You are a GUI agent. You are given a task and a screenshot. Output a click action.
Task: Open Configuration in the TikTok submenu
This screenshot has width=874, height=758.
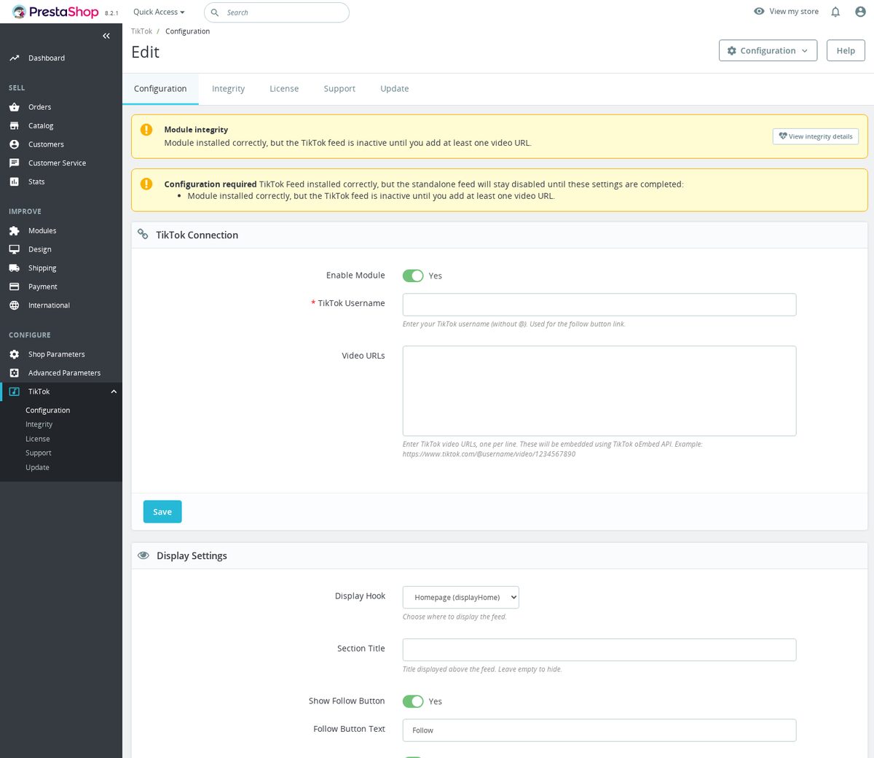click(x=48, y=410)
